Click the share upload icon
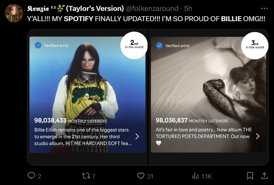 (264, 176)
